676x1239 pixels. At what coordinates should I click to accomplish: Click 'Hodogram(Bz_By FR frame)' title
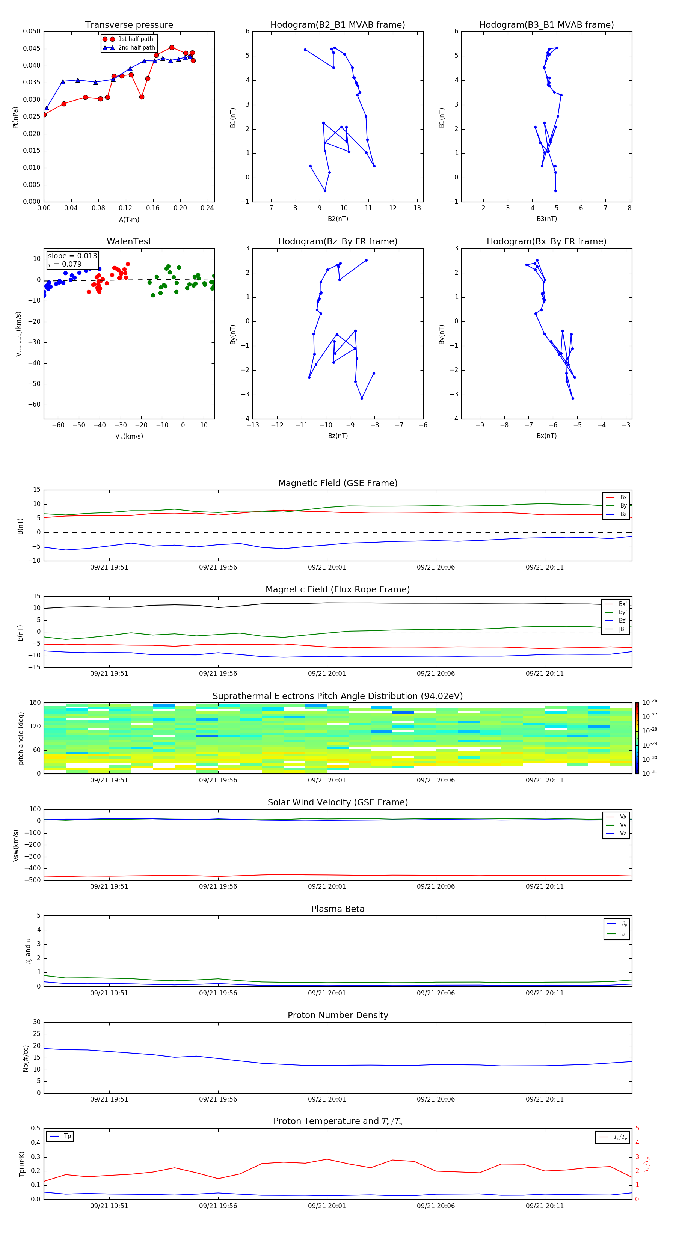coord(338,241)
